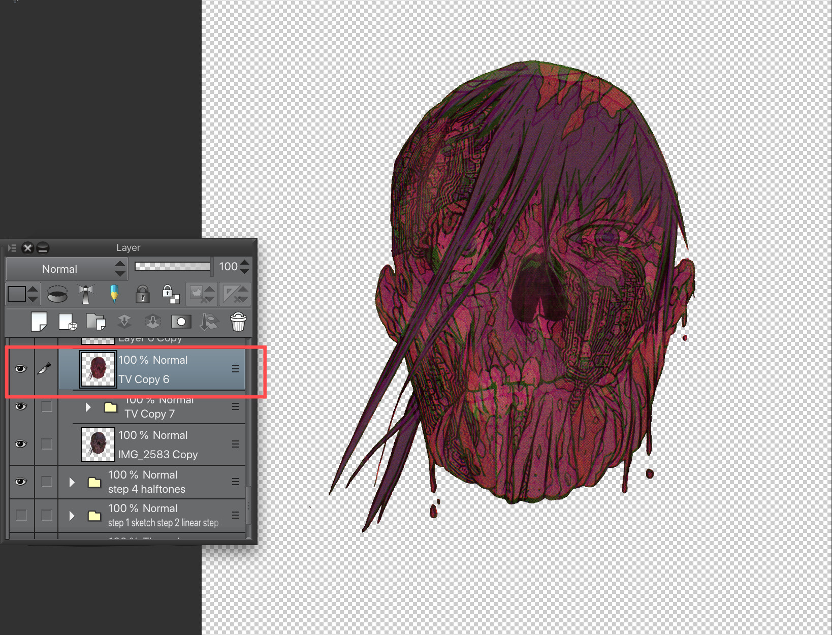Hide the IMG_2583 Copy layer
Viewport: 832px width, 635px height.
pyautogui.click(x=21, y=444)
